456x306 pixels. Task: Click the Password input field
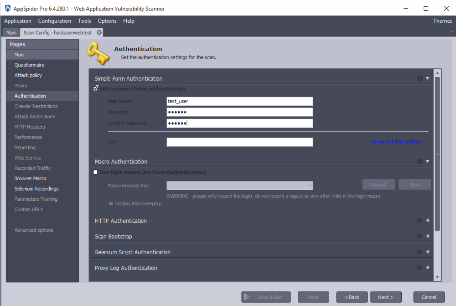coord(240,112)
